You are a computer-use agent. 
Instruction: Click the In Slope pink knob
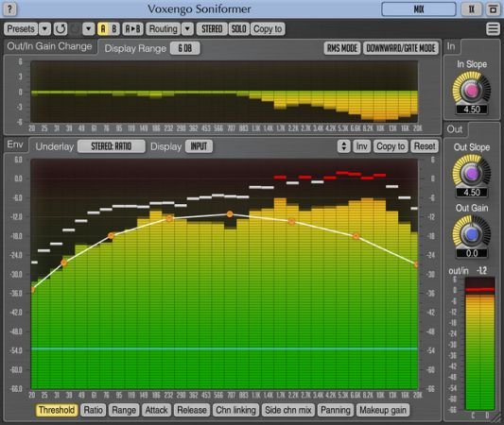[472, 91]
